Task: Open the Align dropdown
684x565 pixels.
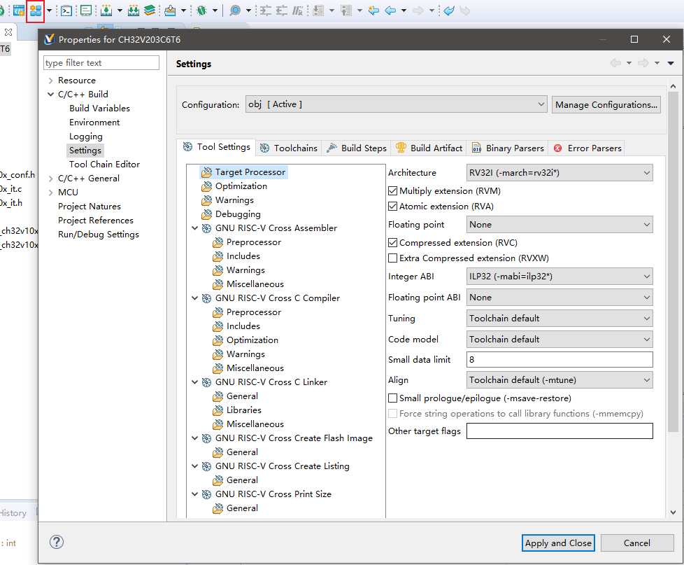Action: pos(560,380)
